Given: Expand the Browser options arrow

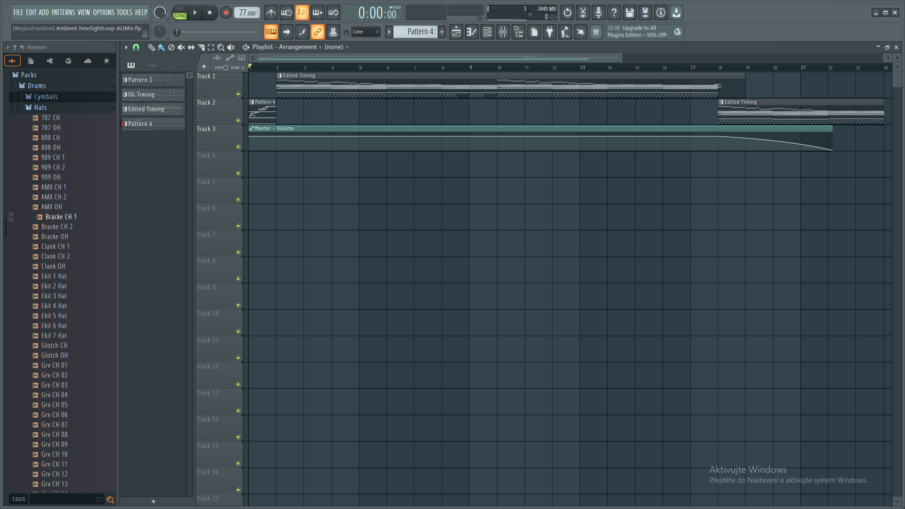Looking at the screenshot, I should [8, 47].
